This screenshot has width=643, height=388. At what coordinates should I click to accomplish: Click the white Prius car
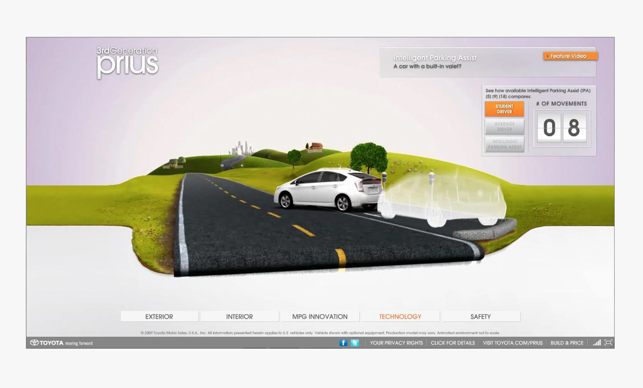(x=329, y=190)
